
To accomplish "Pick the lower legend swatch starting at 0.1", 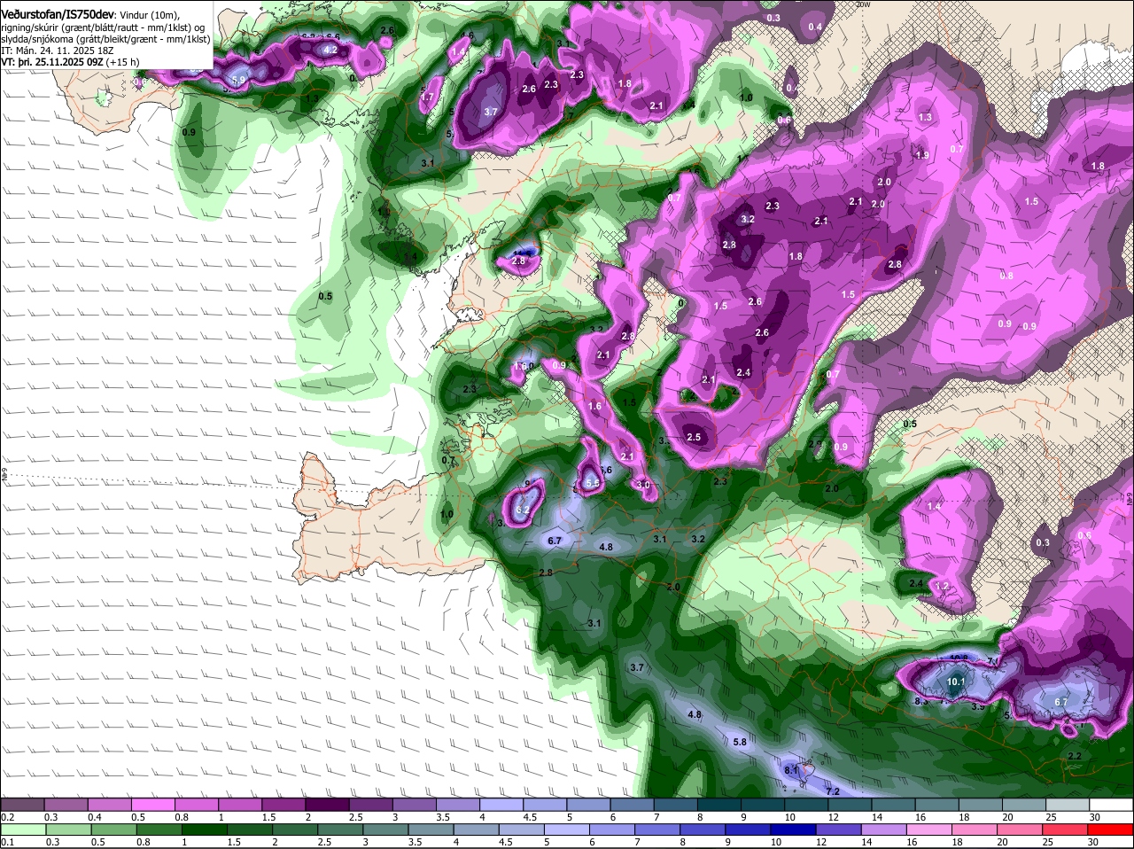I will pyautogui.click(x=23, y=830).
